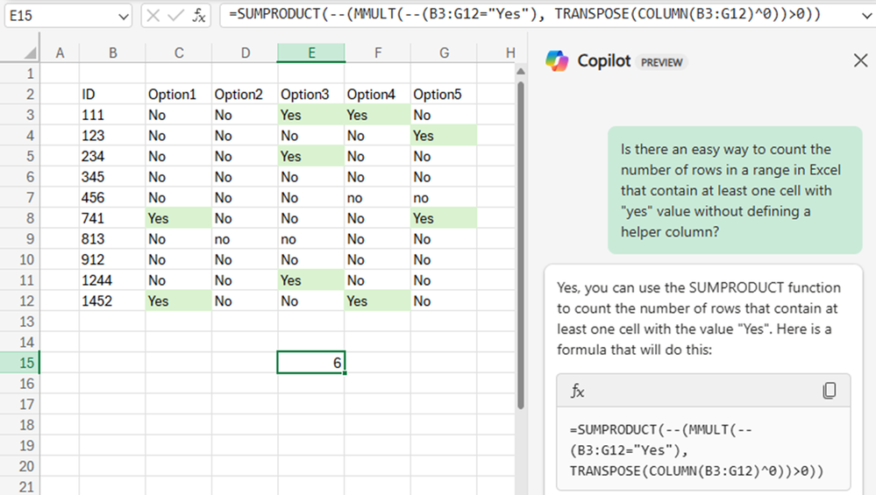Click the Yes cell in Option5 row 8
The width and height of the screenshot is (876, 495).
(445, 218)
